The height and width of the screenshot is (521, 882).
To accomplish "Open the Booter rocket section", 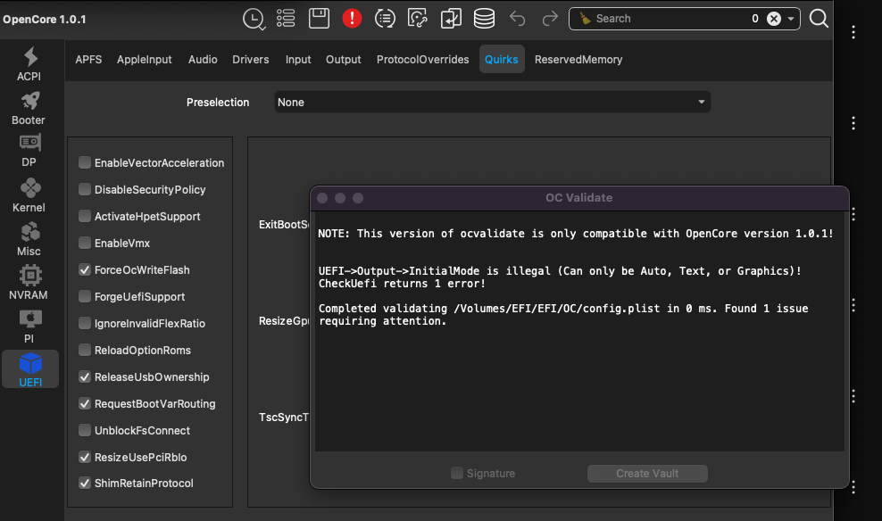I will 29,108.
